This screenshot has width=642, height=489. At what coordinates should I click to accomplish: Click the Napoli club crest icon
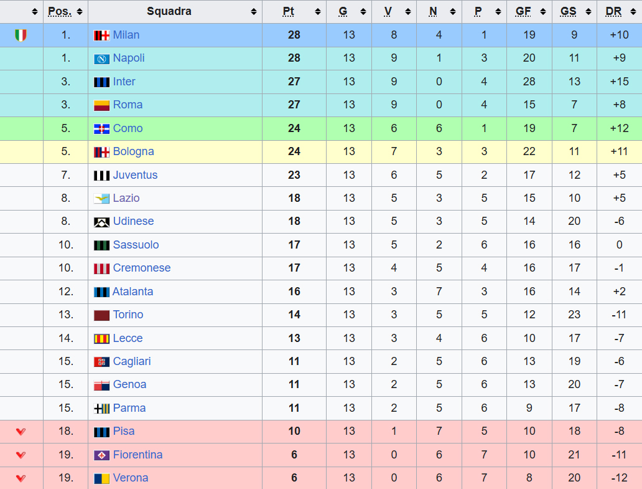click(101, 59)
